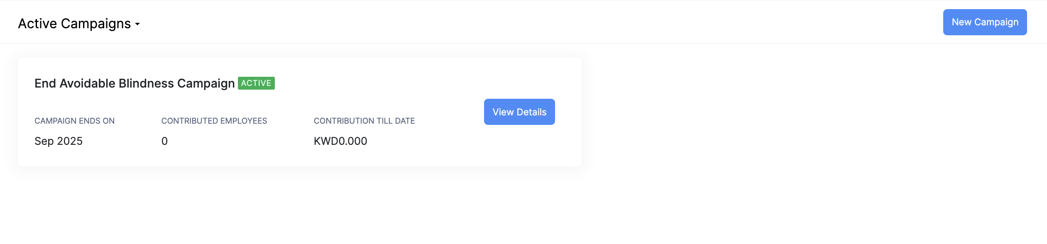The width and height of the screenshot is (1047, 244).
Task: Click the CONTRIBUTION TILL DATE label
Action: click(364, 121)
